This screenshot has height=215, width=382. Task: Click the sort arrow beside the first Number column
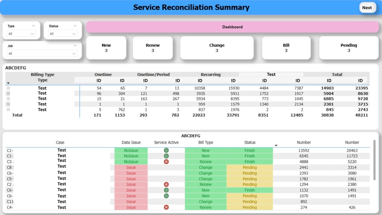(x=276, y=146)
